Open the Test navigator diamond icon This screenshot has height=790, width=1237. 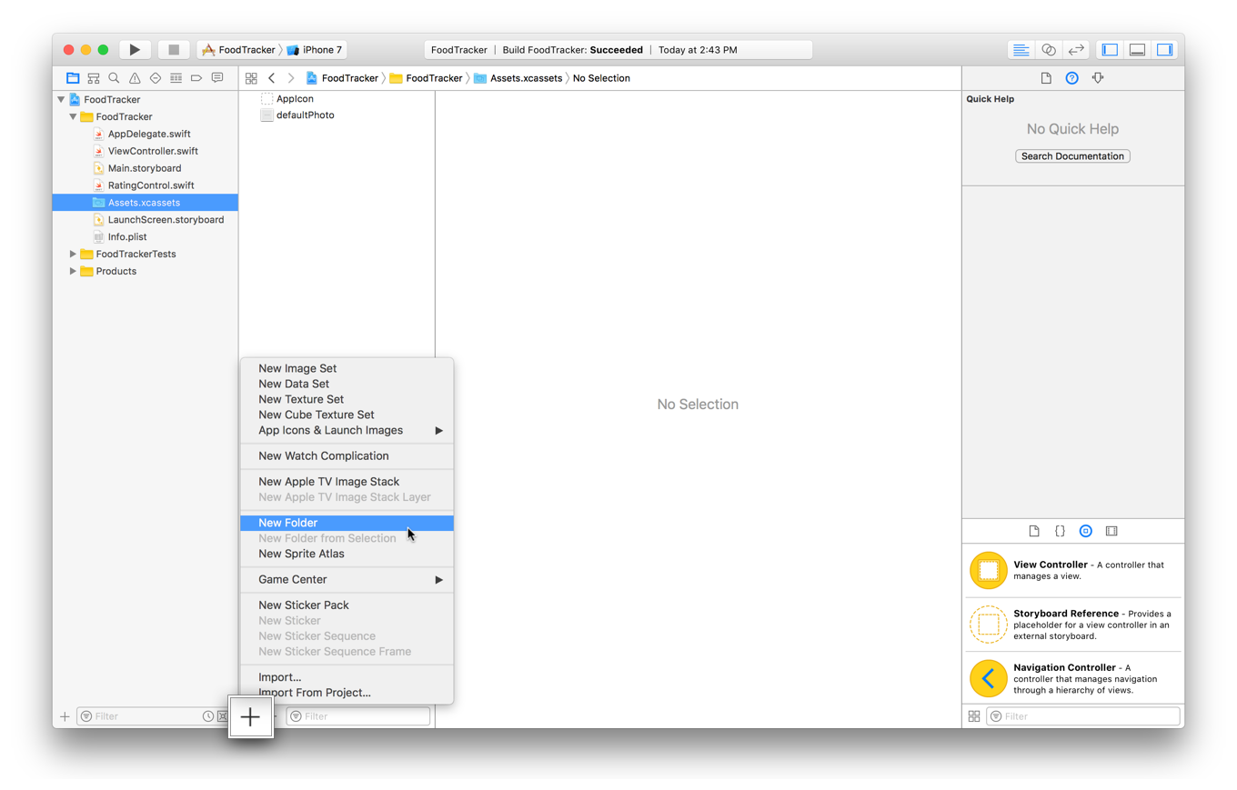click(156, 78)
